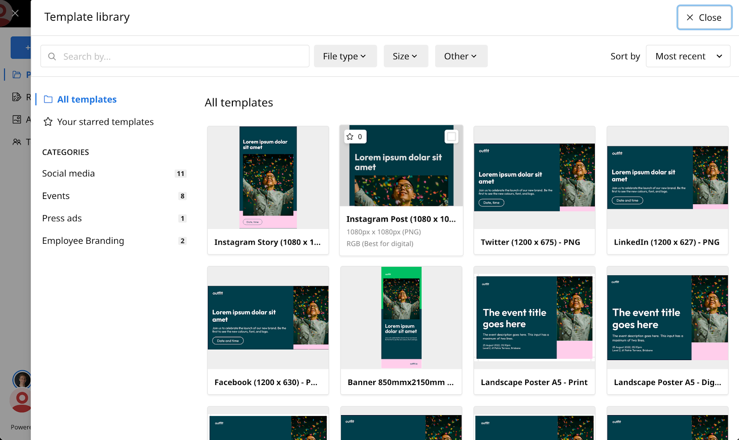Click the Events count badge 8
The height and width of the screenshot is (440, 739).
click(x=182, y=196)
